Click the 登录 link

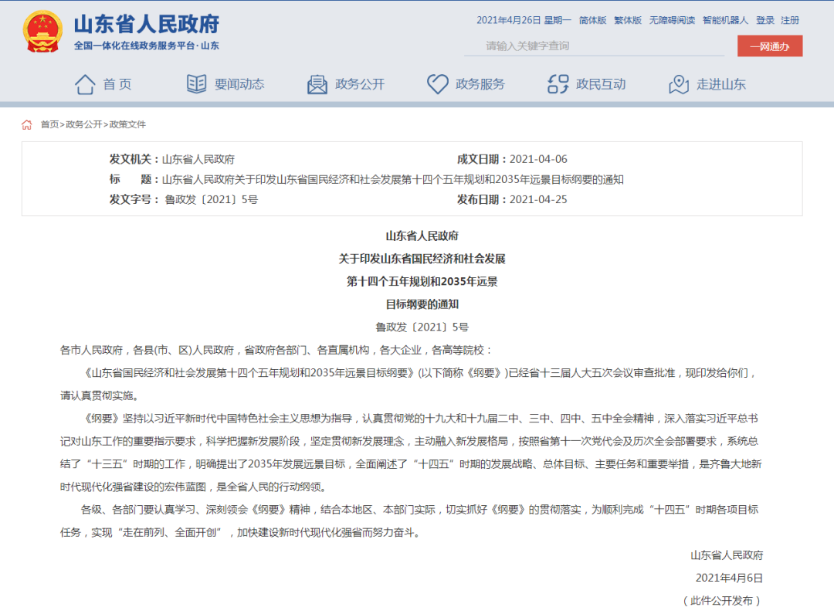point(764,20)
